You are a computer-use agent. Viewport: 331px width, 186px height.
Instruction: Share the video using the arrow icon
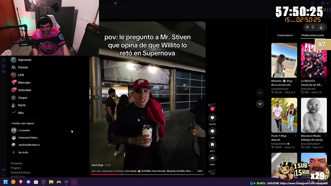212,158
